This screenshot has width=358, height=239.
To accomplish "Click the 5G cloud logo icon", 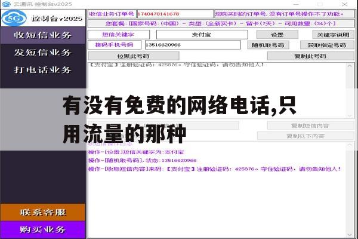I will [x=14, y=18].
